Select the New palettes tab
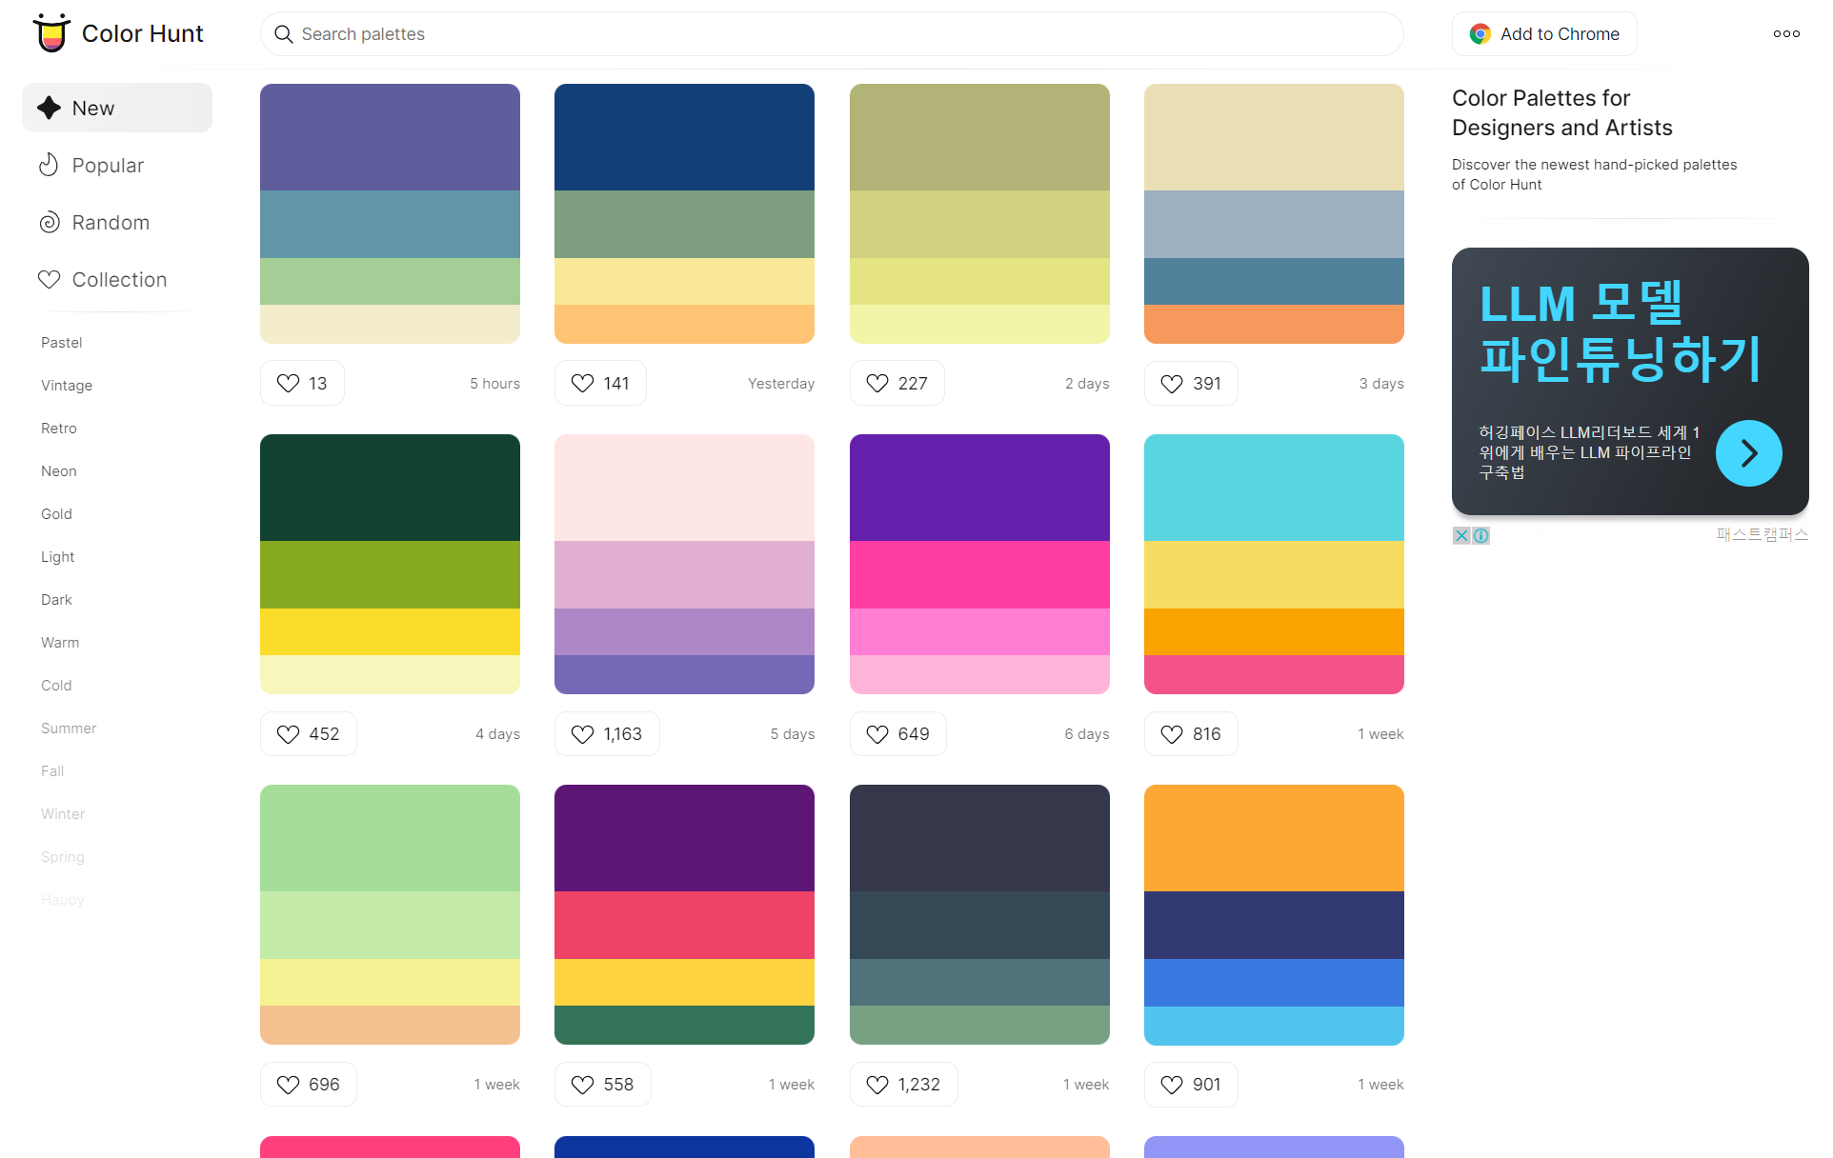The image size is (1833, 1158). (93, 109)
